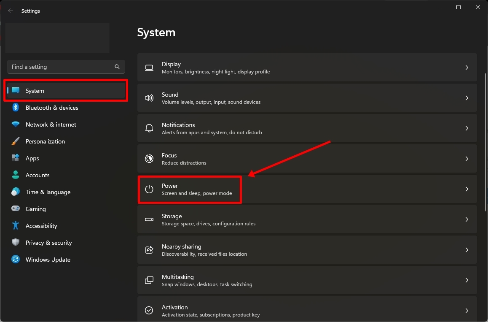Click the vertical scrollbar on the right

485,142
